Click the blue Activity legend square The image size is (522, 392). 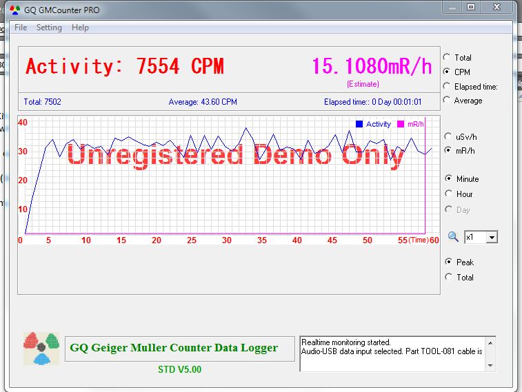[359, 124]
